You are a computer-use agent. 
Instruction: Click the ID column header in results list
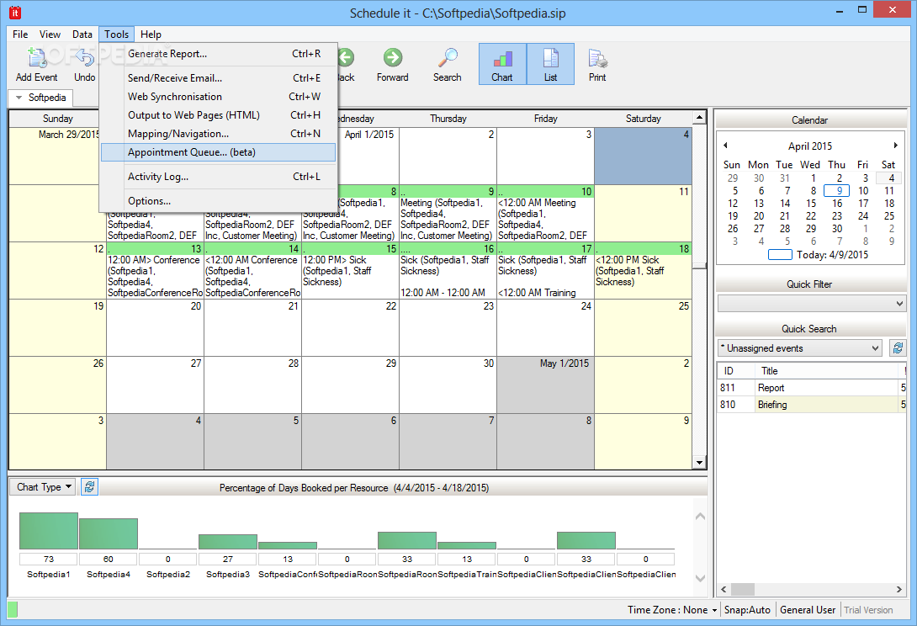click(736, 371)
